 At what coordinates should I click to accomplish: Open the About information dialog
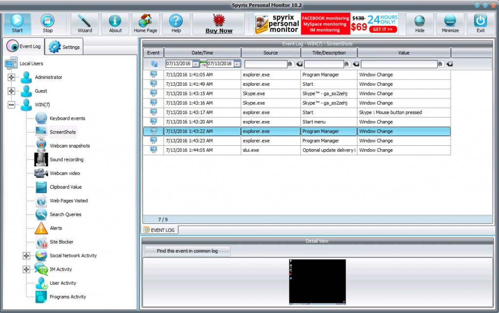pyautogui.click(x=115, y=23)
